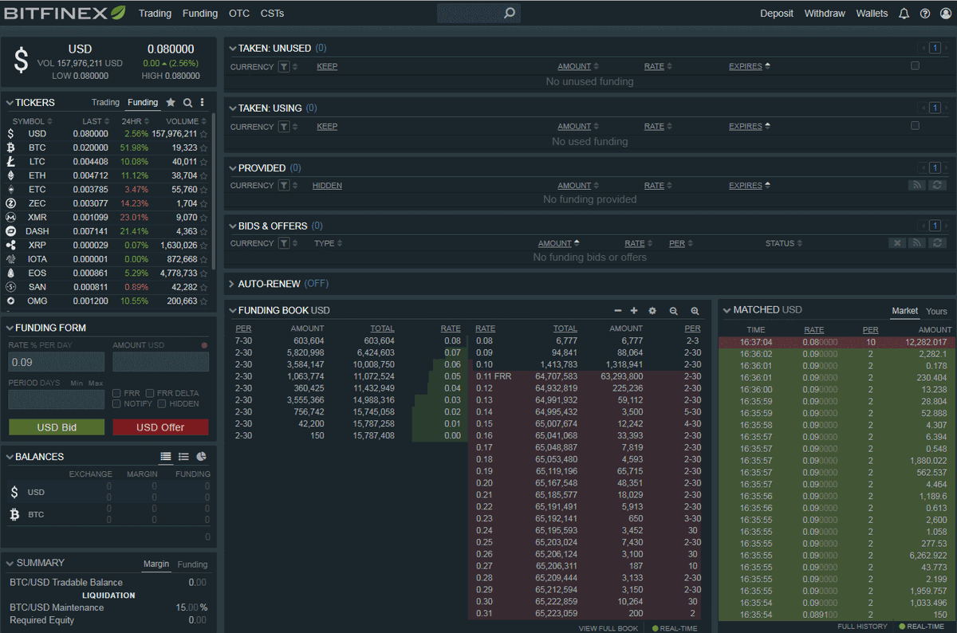957x633 pixels.
Task: Open VIEW FULL BOOK link
Action: [x=608, y=628]
